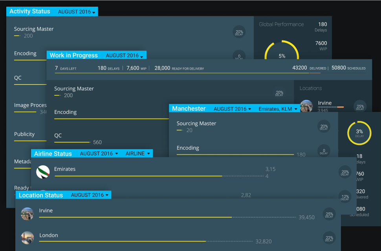
Task: Click the Emirates airline logo icon
Action: coord(43,172)
